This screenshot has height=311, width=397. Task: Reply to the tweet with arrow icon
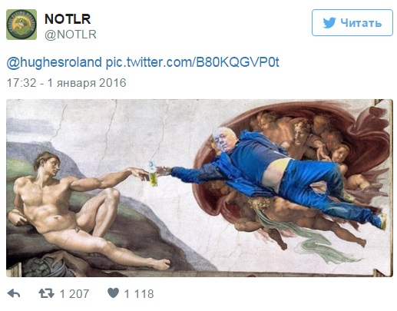[x=14, y=293]
